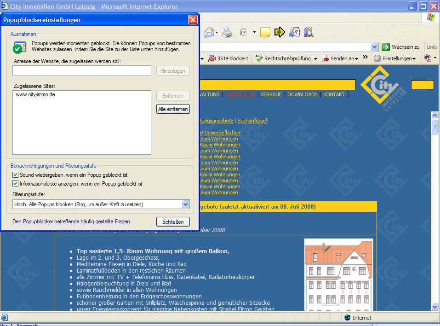Click the IE page icon in status bar

pos(5,317)
